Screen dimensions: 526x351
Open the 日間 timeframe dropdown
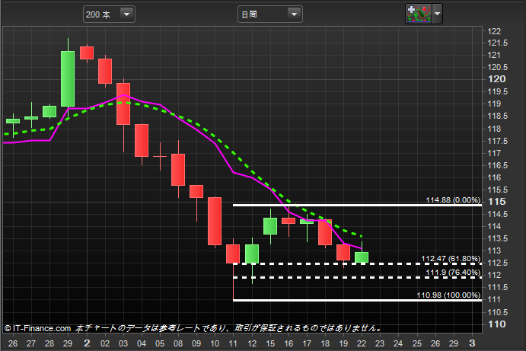pyautogui.click(x=270, y=14)
